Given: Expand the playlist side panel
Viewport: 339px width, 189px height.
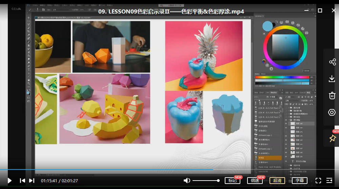Looking at the screenshot, I should pos(329,181).
